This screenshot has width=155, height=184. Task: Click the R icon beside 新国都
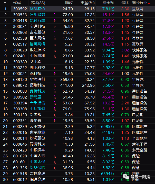click(55, 115)
